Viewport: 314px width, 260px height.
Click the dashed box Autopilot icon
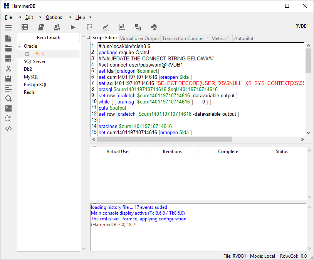[89, 27]
